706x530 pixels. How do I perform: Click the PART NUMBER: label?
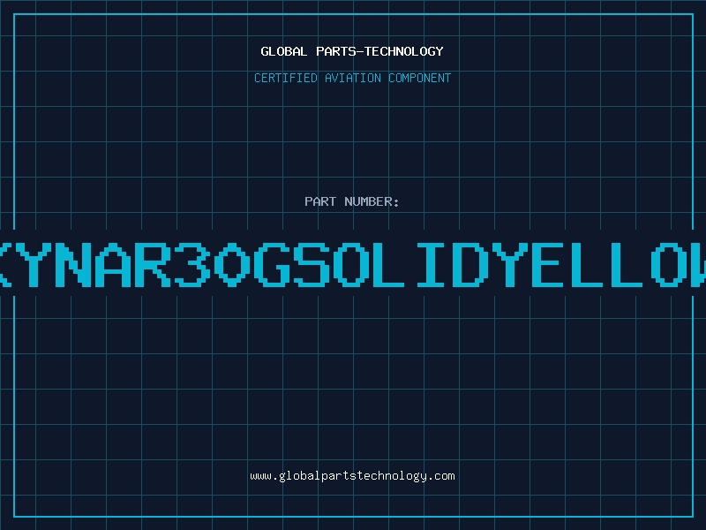point(351,201)
